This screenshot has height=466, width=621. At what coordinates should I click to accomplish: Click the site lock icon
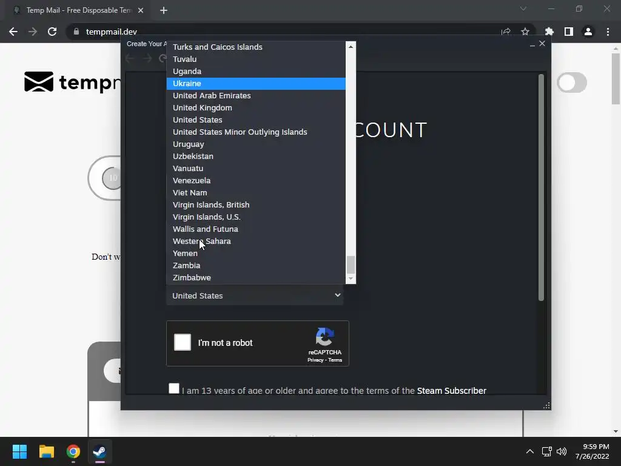(76, 32)
